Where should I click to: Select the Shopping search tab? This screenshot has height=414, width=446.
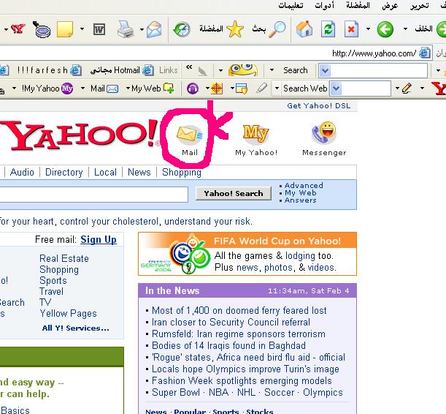(x=182, y=173)
